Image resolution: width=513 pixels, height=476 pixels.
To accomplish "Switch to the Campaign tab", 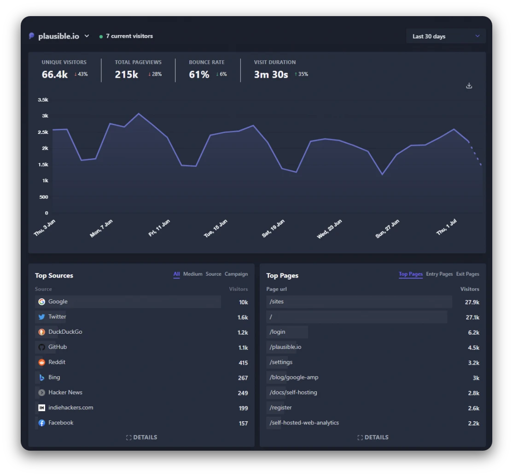I will pyautogui.click(x=236, y=274).
